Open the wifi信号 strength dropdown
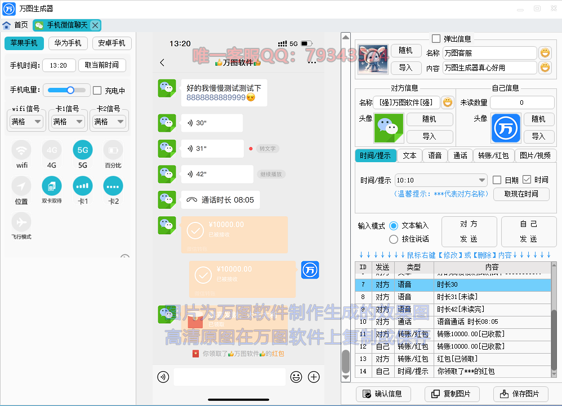Viewport: 562px width, 406px height. [26, 122]
